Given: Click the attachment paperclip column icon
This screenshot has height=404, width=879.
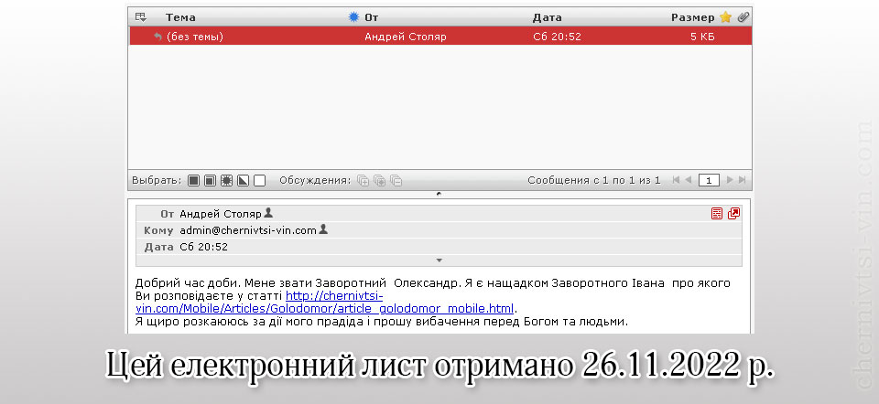Looking at the screenshot, I should 743,16.
